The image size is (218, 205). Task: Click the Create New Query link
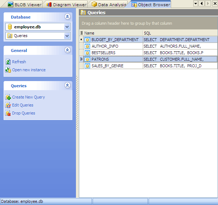28,97
